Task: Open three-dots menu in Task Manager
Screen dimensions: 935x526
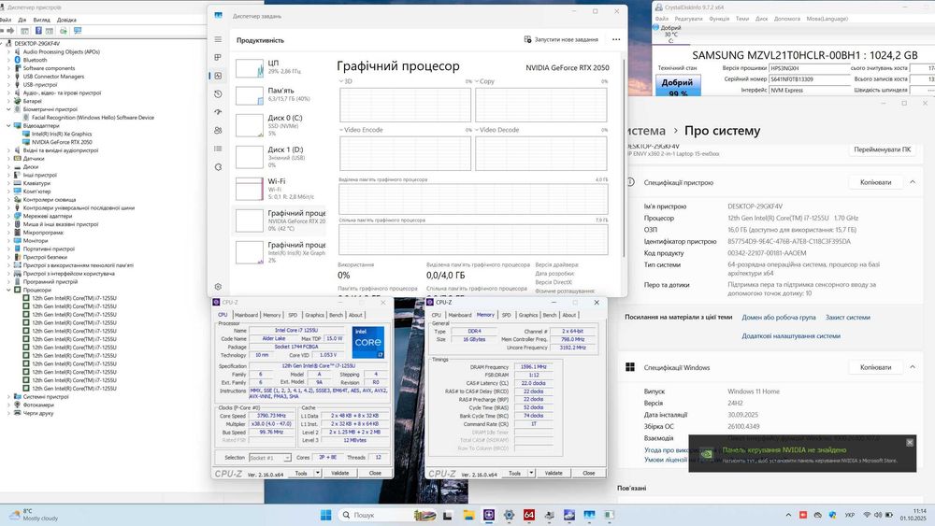Action: (x=616, y=39)
